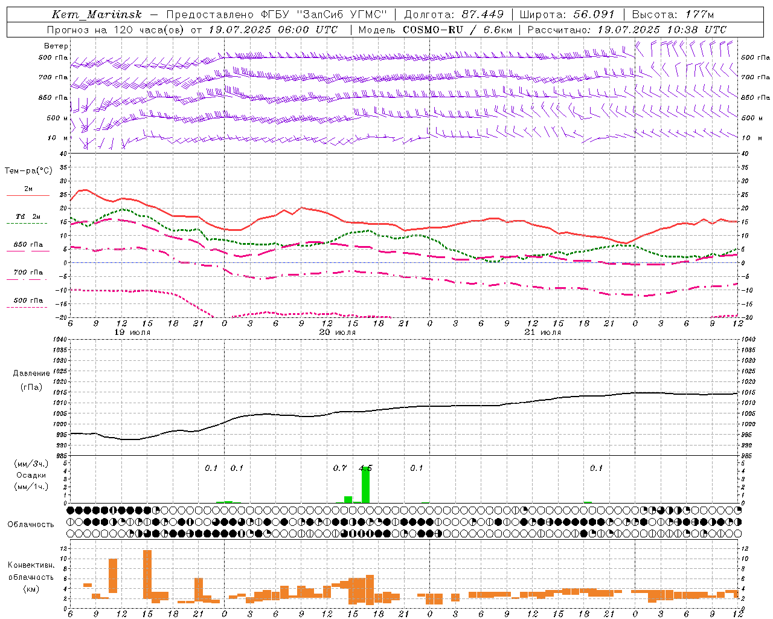The width and height of the screenshot is (773, 619).
Task: Click the 'Ветер' wind panel label
Action: 56,46
